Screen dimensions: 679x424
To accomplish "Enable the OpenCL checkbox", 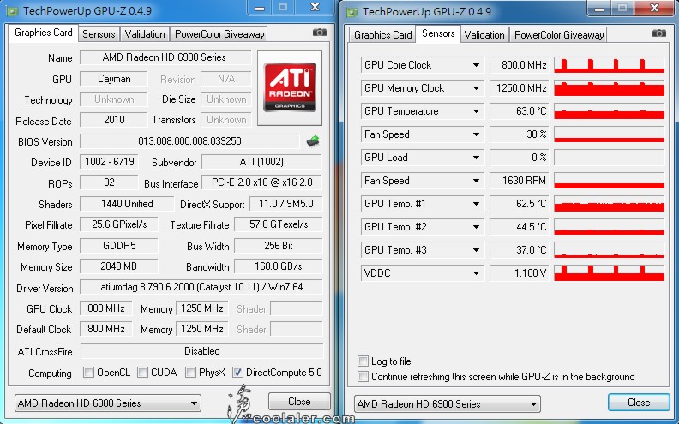I will tap(89, 372).
